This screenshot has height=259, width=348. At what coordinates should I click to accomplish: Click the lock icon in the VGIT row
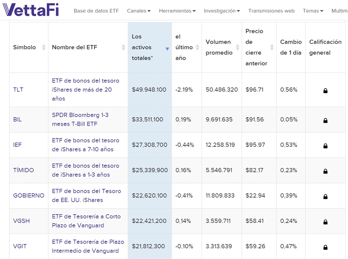325,247
